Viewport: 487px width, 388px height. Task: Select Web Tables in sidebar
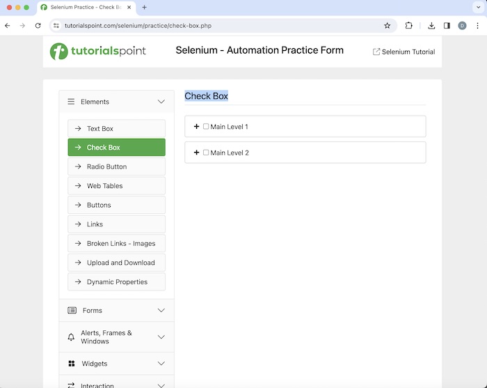[x=116, y=186]
